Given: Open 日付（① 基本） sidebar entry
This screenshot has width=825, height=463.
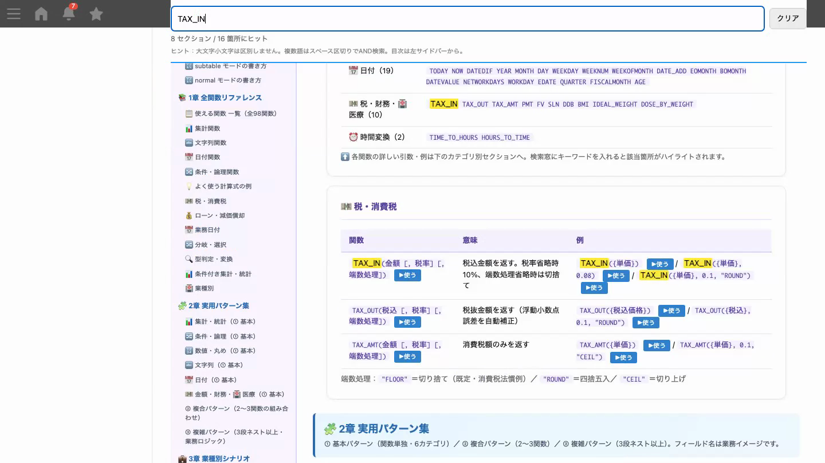Looking at the screenshot, I should (x=211, y=380).
